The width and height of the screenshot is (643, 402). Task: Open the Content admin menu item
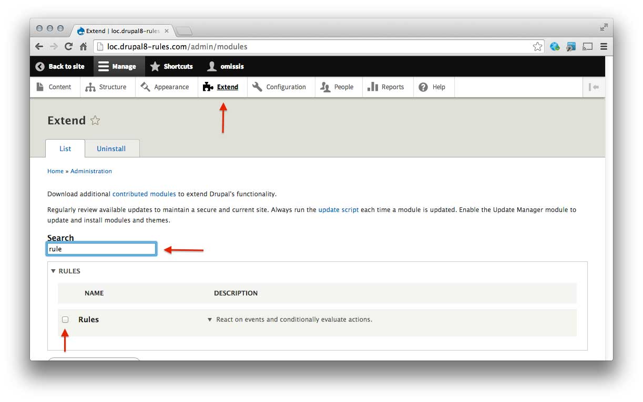tap(54, 87)
